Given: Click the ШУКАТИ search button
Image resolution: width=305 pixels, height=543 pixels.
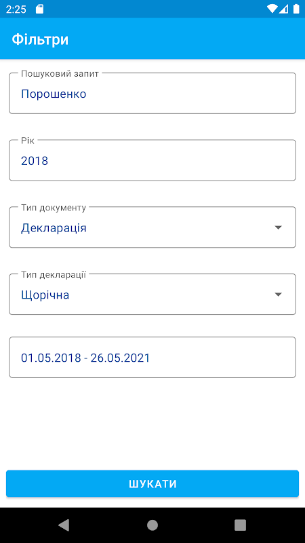Looking at the screenshot, I should (152, 484).
